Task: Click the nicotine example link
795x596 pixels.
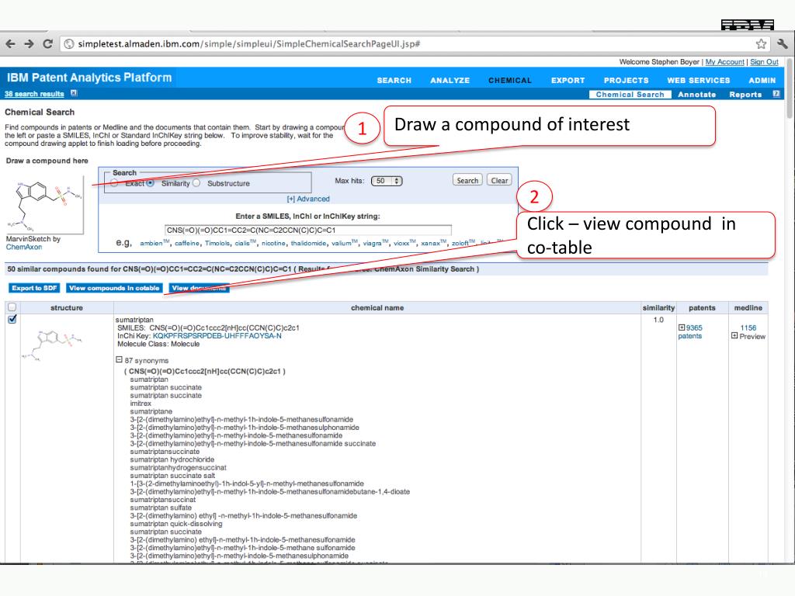Action: pyautogui.click(x=273, y=243)
